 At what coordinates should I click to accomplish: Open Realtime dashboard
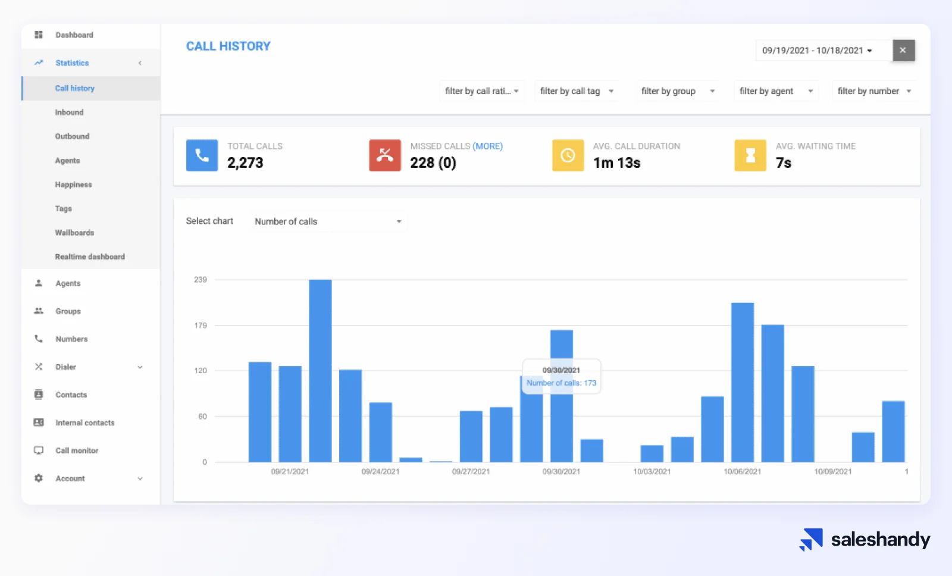click(90, 256)
